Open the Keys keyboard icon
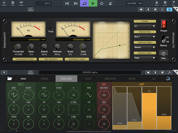 pyautogui.click(x=13, y=3)
